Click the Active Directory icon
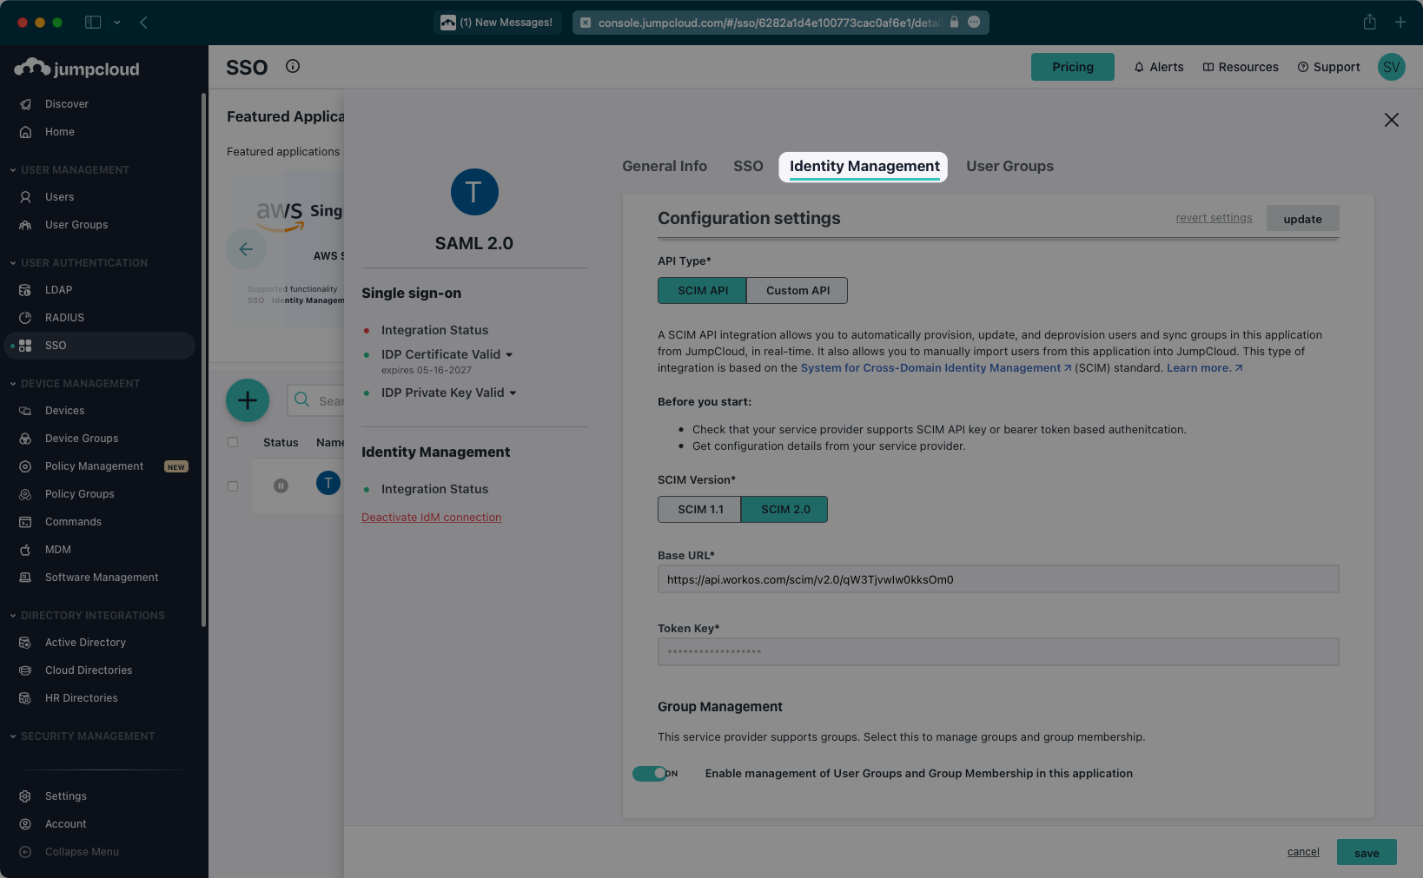The image size is (1423, 878). pyautogui.click(x=25, y=642)
